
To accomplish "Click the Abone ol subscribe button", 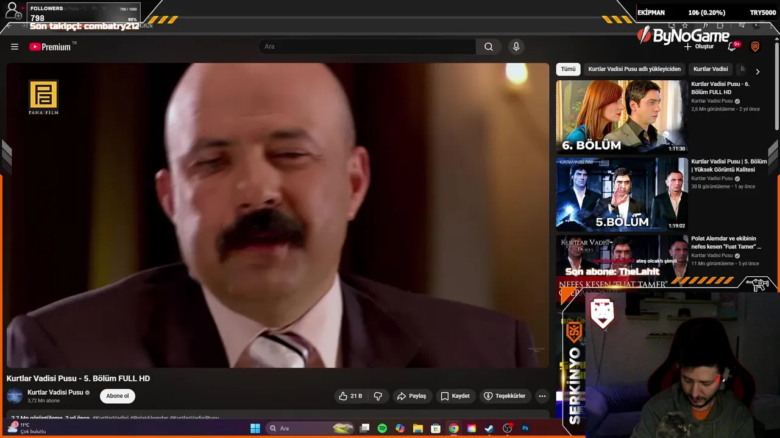I will [118, 396].
